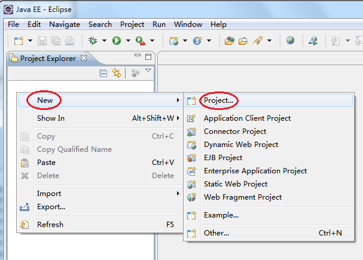Viewport: 363px width, 260px height.
Task: Click the Save disk icon in toolbar
Action: [x=42, y=41]
